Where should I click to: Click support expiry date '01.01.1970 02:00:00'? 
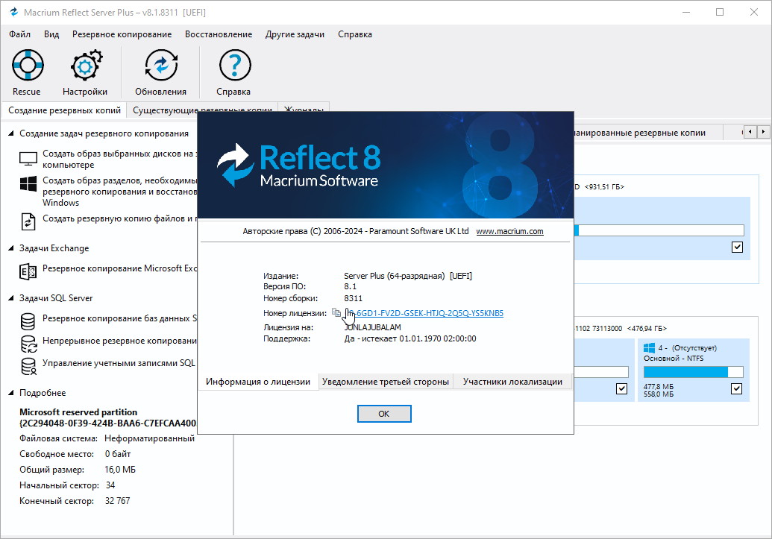point(438,338)
